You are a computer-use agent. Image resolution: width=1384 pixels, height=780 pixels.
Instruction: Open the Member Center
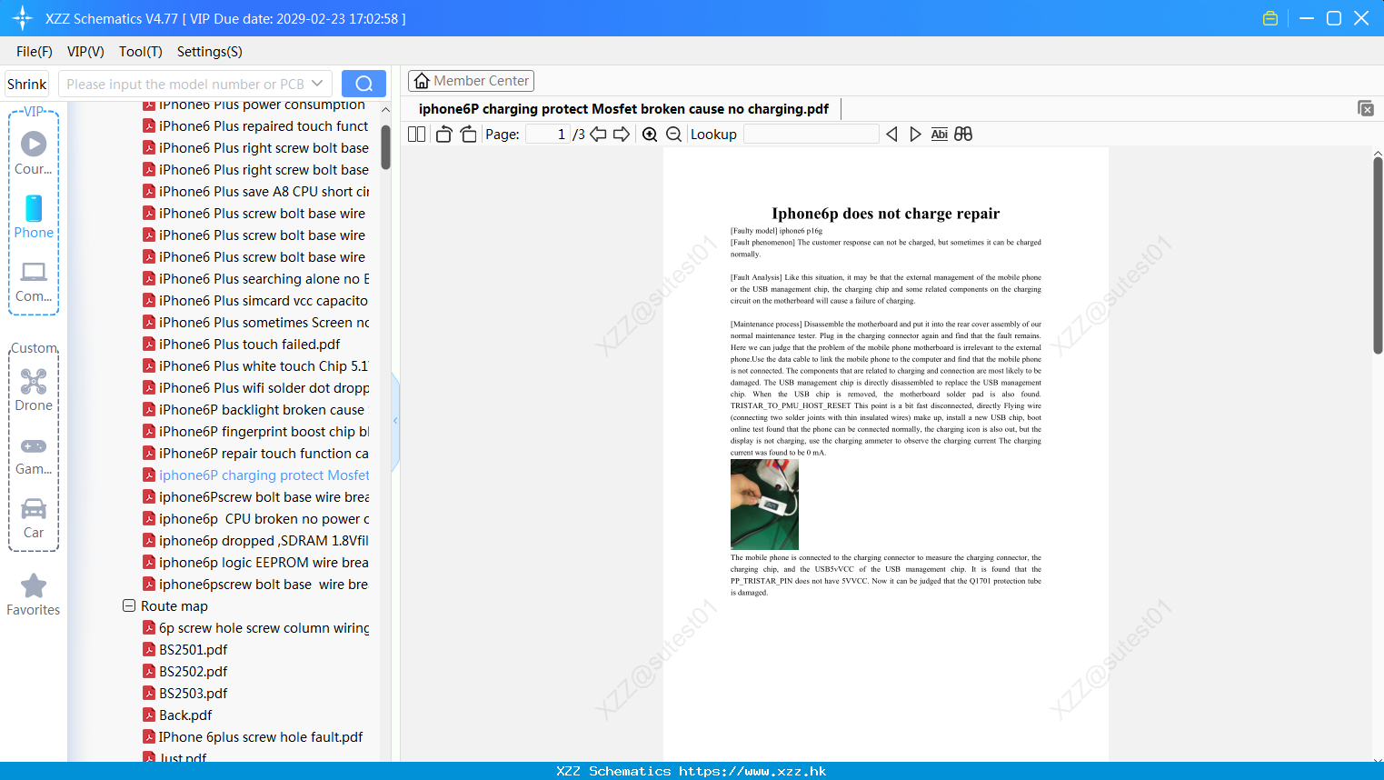pos(471,81)
